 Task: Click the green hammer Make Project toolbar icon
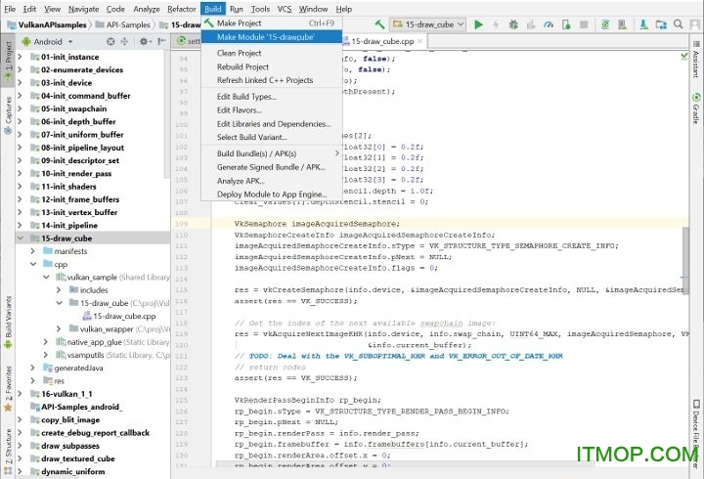pos(379,24)
